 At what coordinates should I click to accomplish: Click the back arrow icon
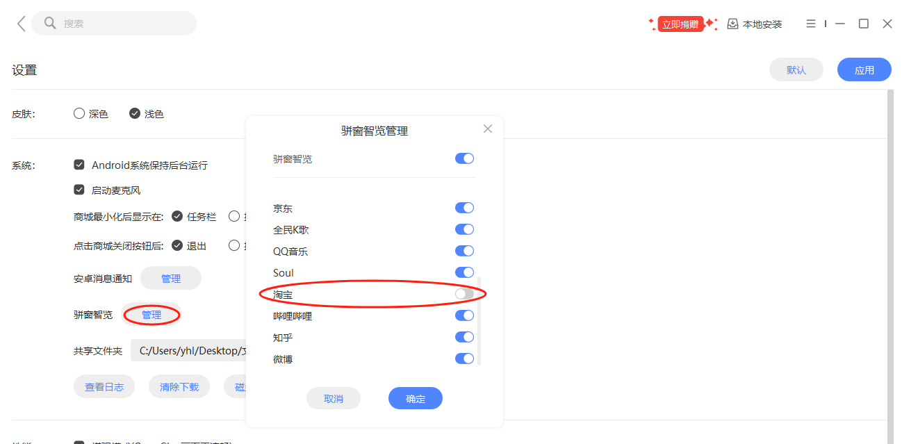(21, 24)
